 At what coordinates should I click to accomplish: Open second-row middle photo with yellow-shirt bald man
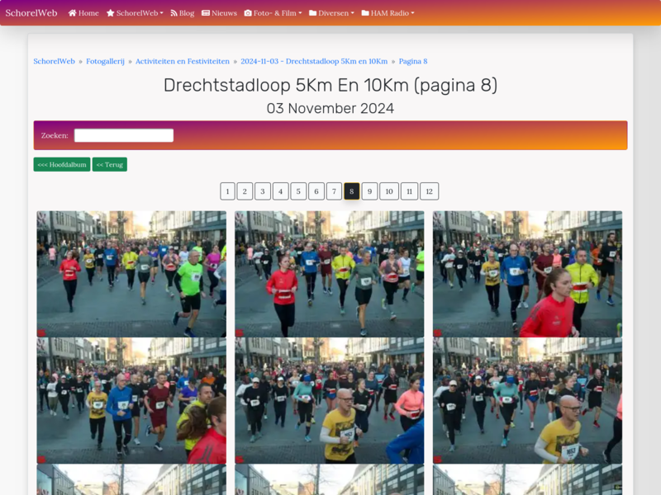329,401
